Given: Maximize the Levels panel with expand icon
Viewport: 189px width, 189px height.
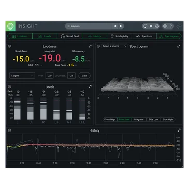Looking at the screenshot, I should (90, 86).
